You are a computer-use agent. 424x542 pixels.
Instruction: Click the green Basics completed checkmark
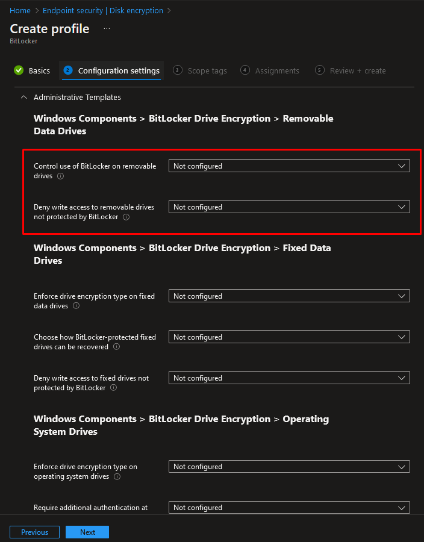pos(19,70)
